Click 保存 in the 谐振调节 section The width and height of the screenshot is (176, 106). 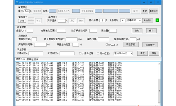(x=38, y=21)
